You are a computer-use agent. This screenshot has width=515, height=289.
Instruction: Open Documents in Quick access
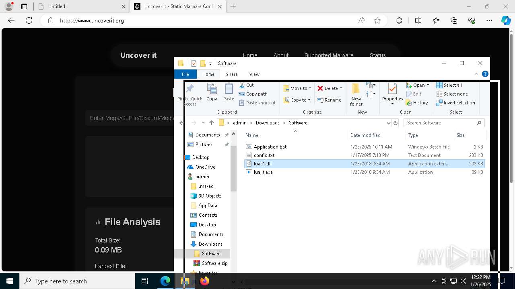(208, 135)
